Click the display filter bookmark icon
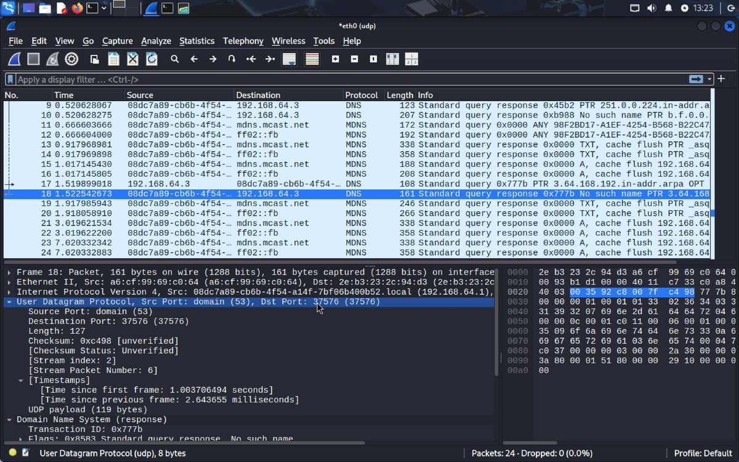 pos(10,79)
